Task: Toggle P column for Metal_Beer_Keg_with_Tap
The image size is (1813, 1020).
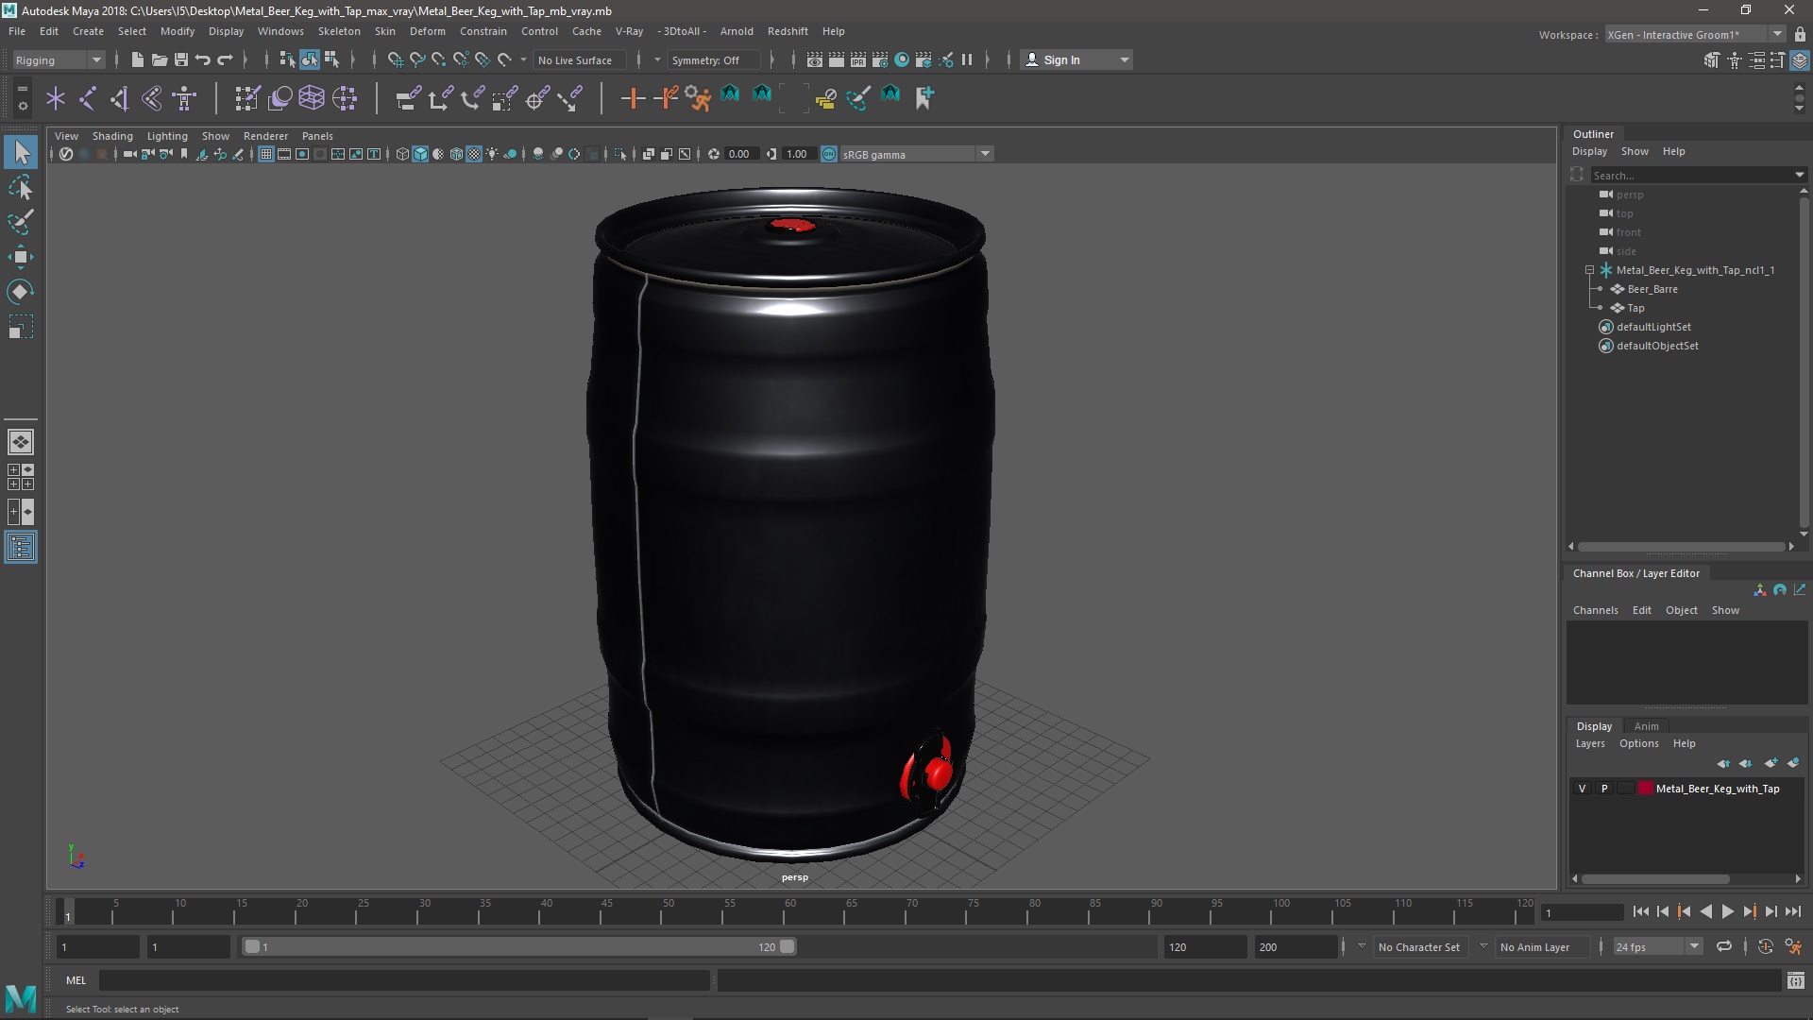Action: click(1603, 789)
